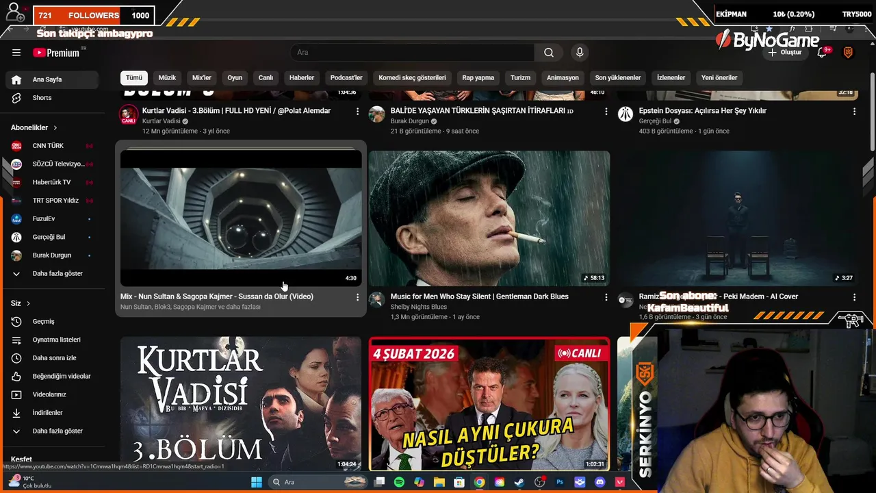This screenshot has width=876, height=493.
Task: Focus the Ara search field
Action: click(413, 53)
